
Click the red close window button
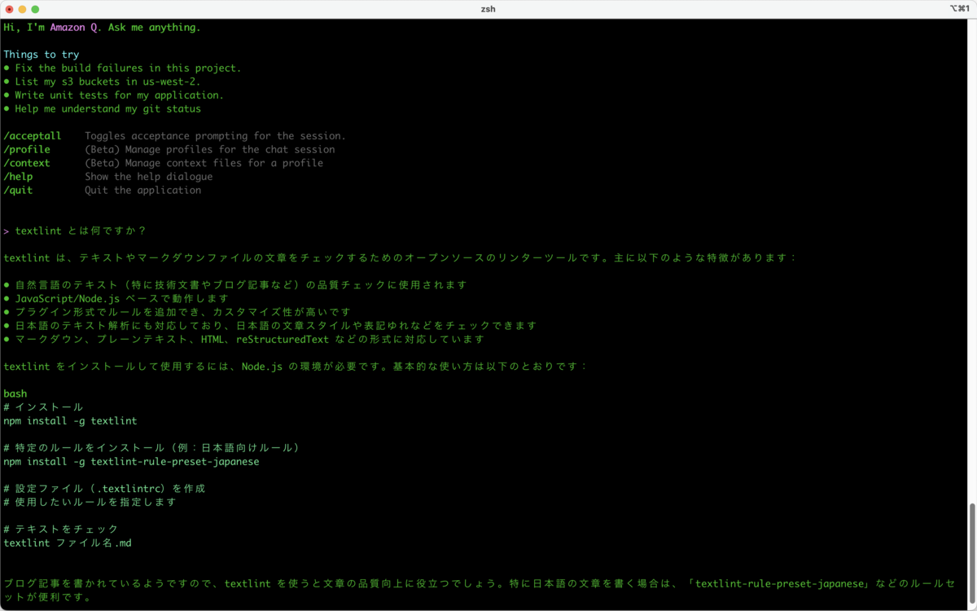pyautogui.click(x=8, y=9)
